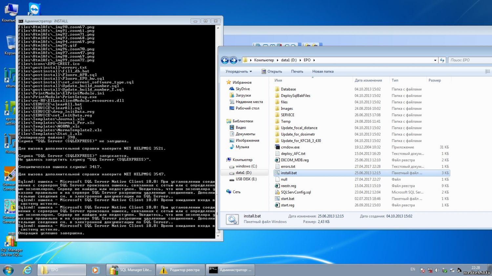Expand the address bar history dropdown

(x=435, y=60)
